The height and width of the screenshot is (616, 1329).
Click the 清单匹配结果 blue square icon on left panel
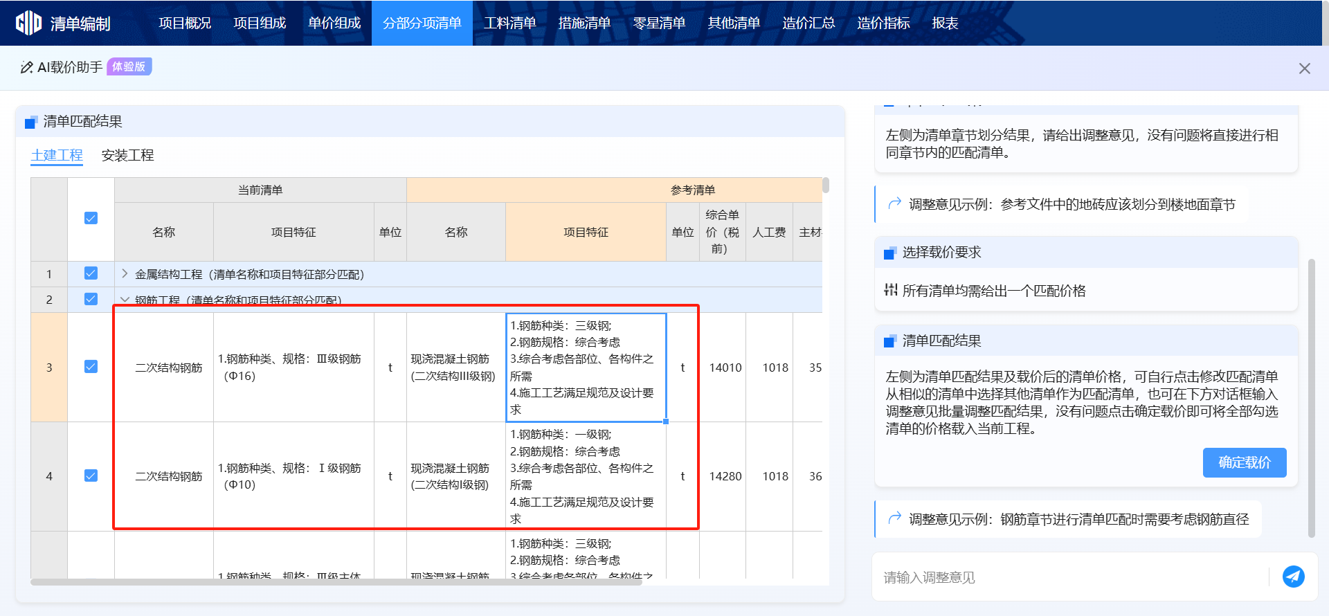[x=30, y=123]
